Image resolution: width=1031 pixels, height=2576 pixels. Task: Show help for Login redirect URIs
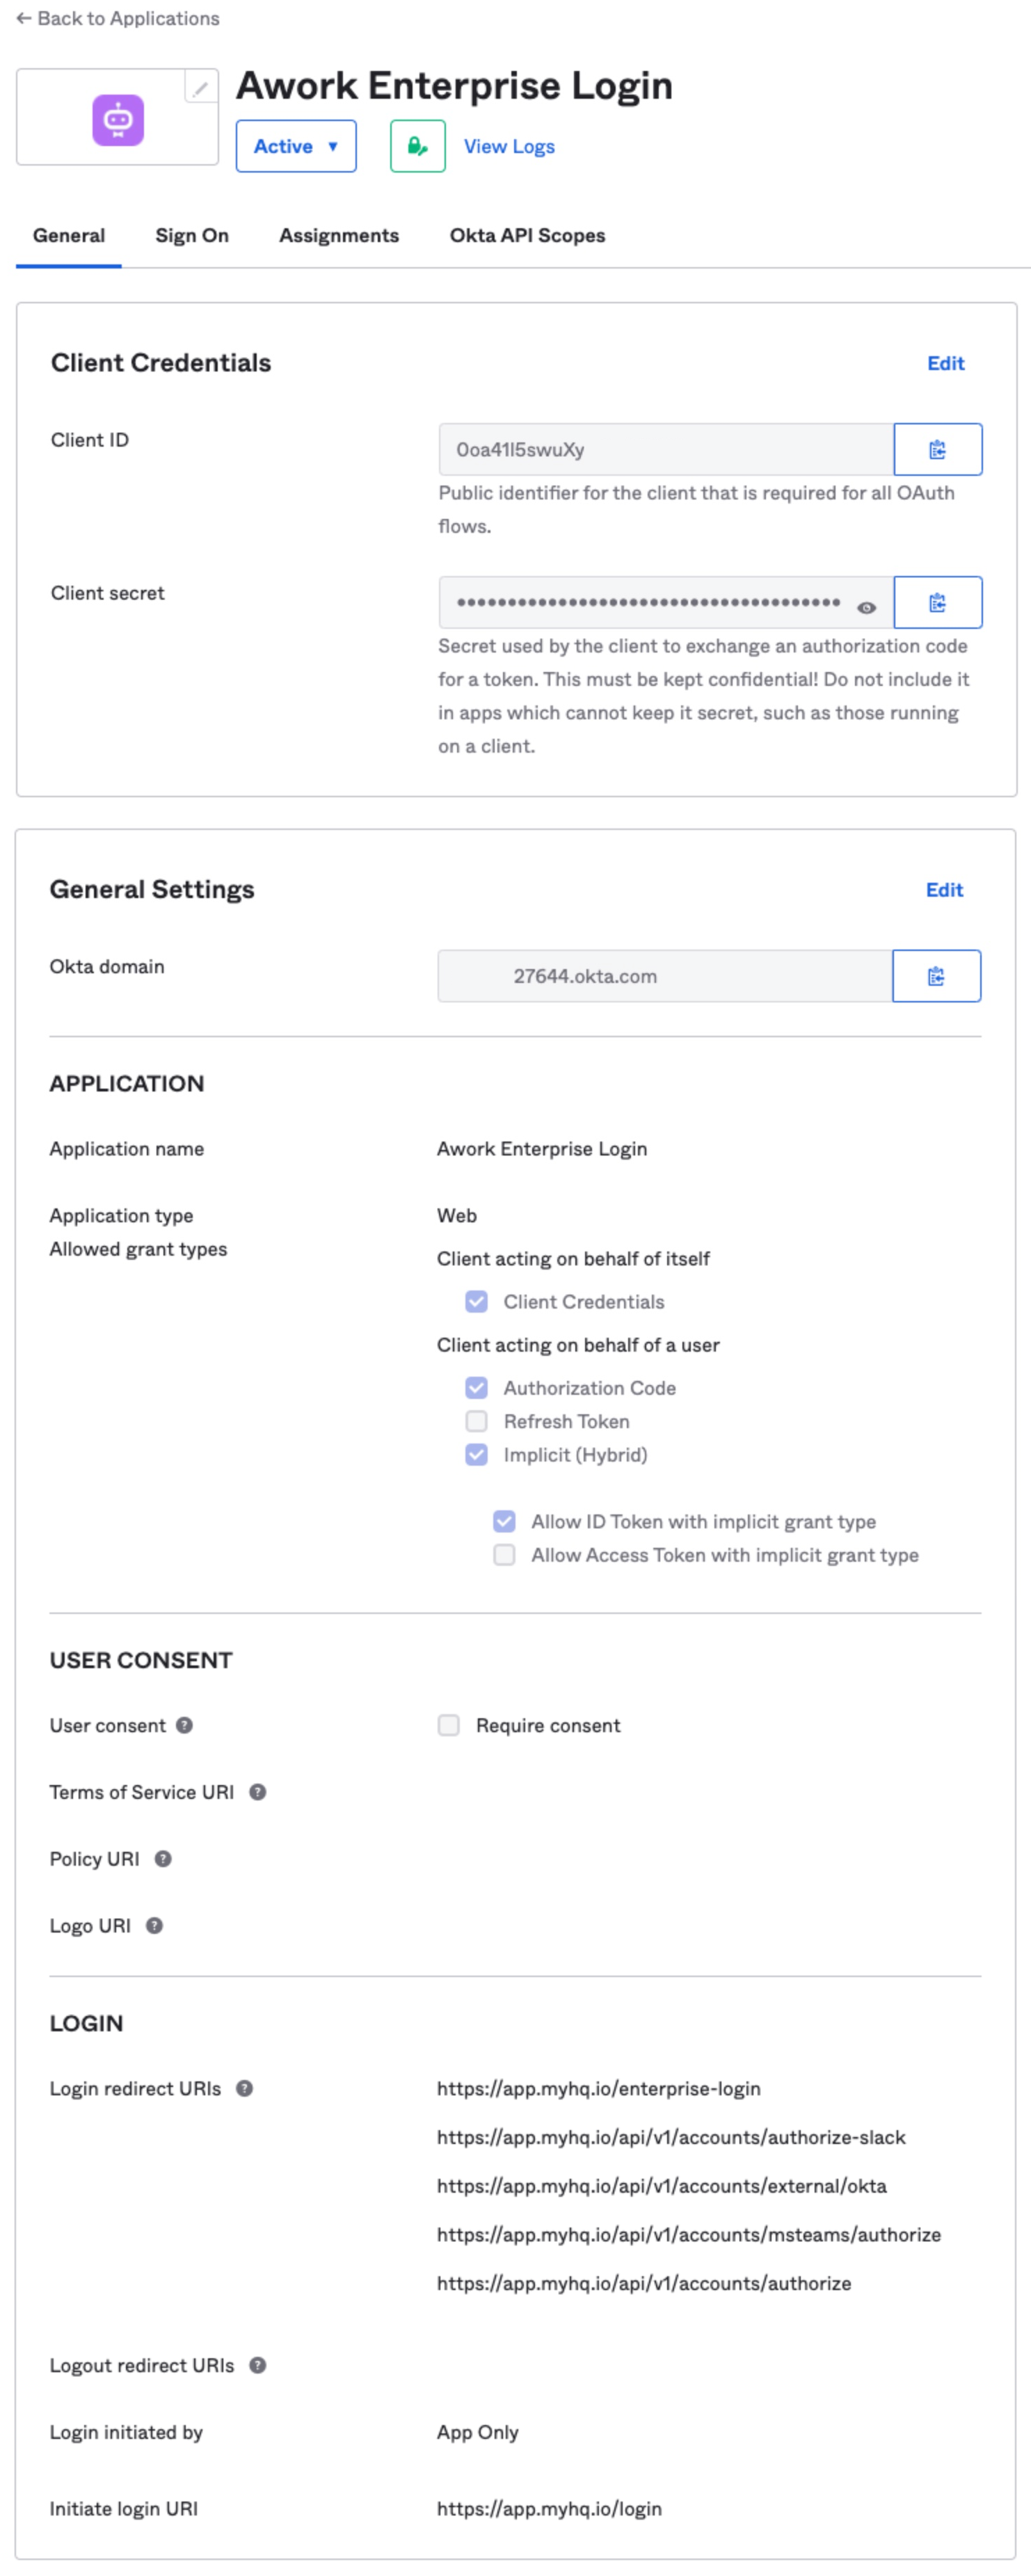[244, 2088]
